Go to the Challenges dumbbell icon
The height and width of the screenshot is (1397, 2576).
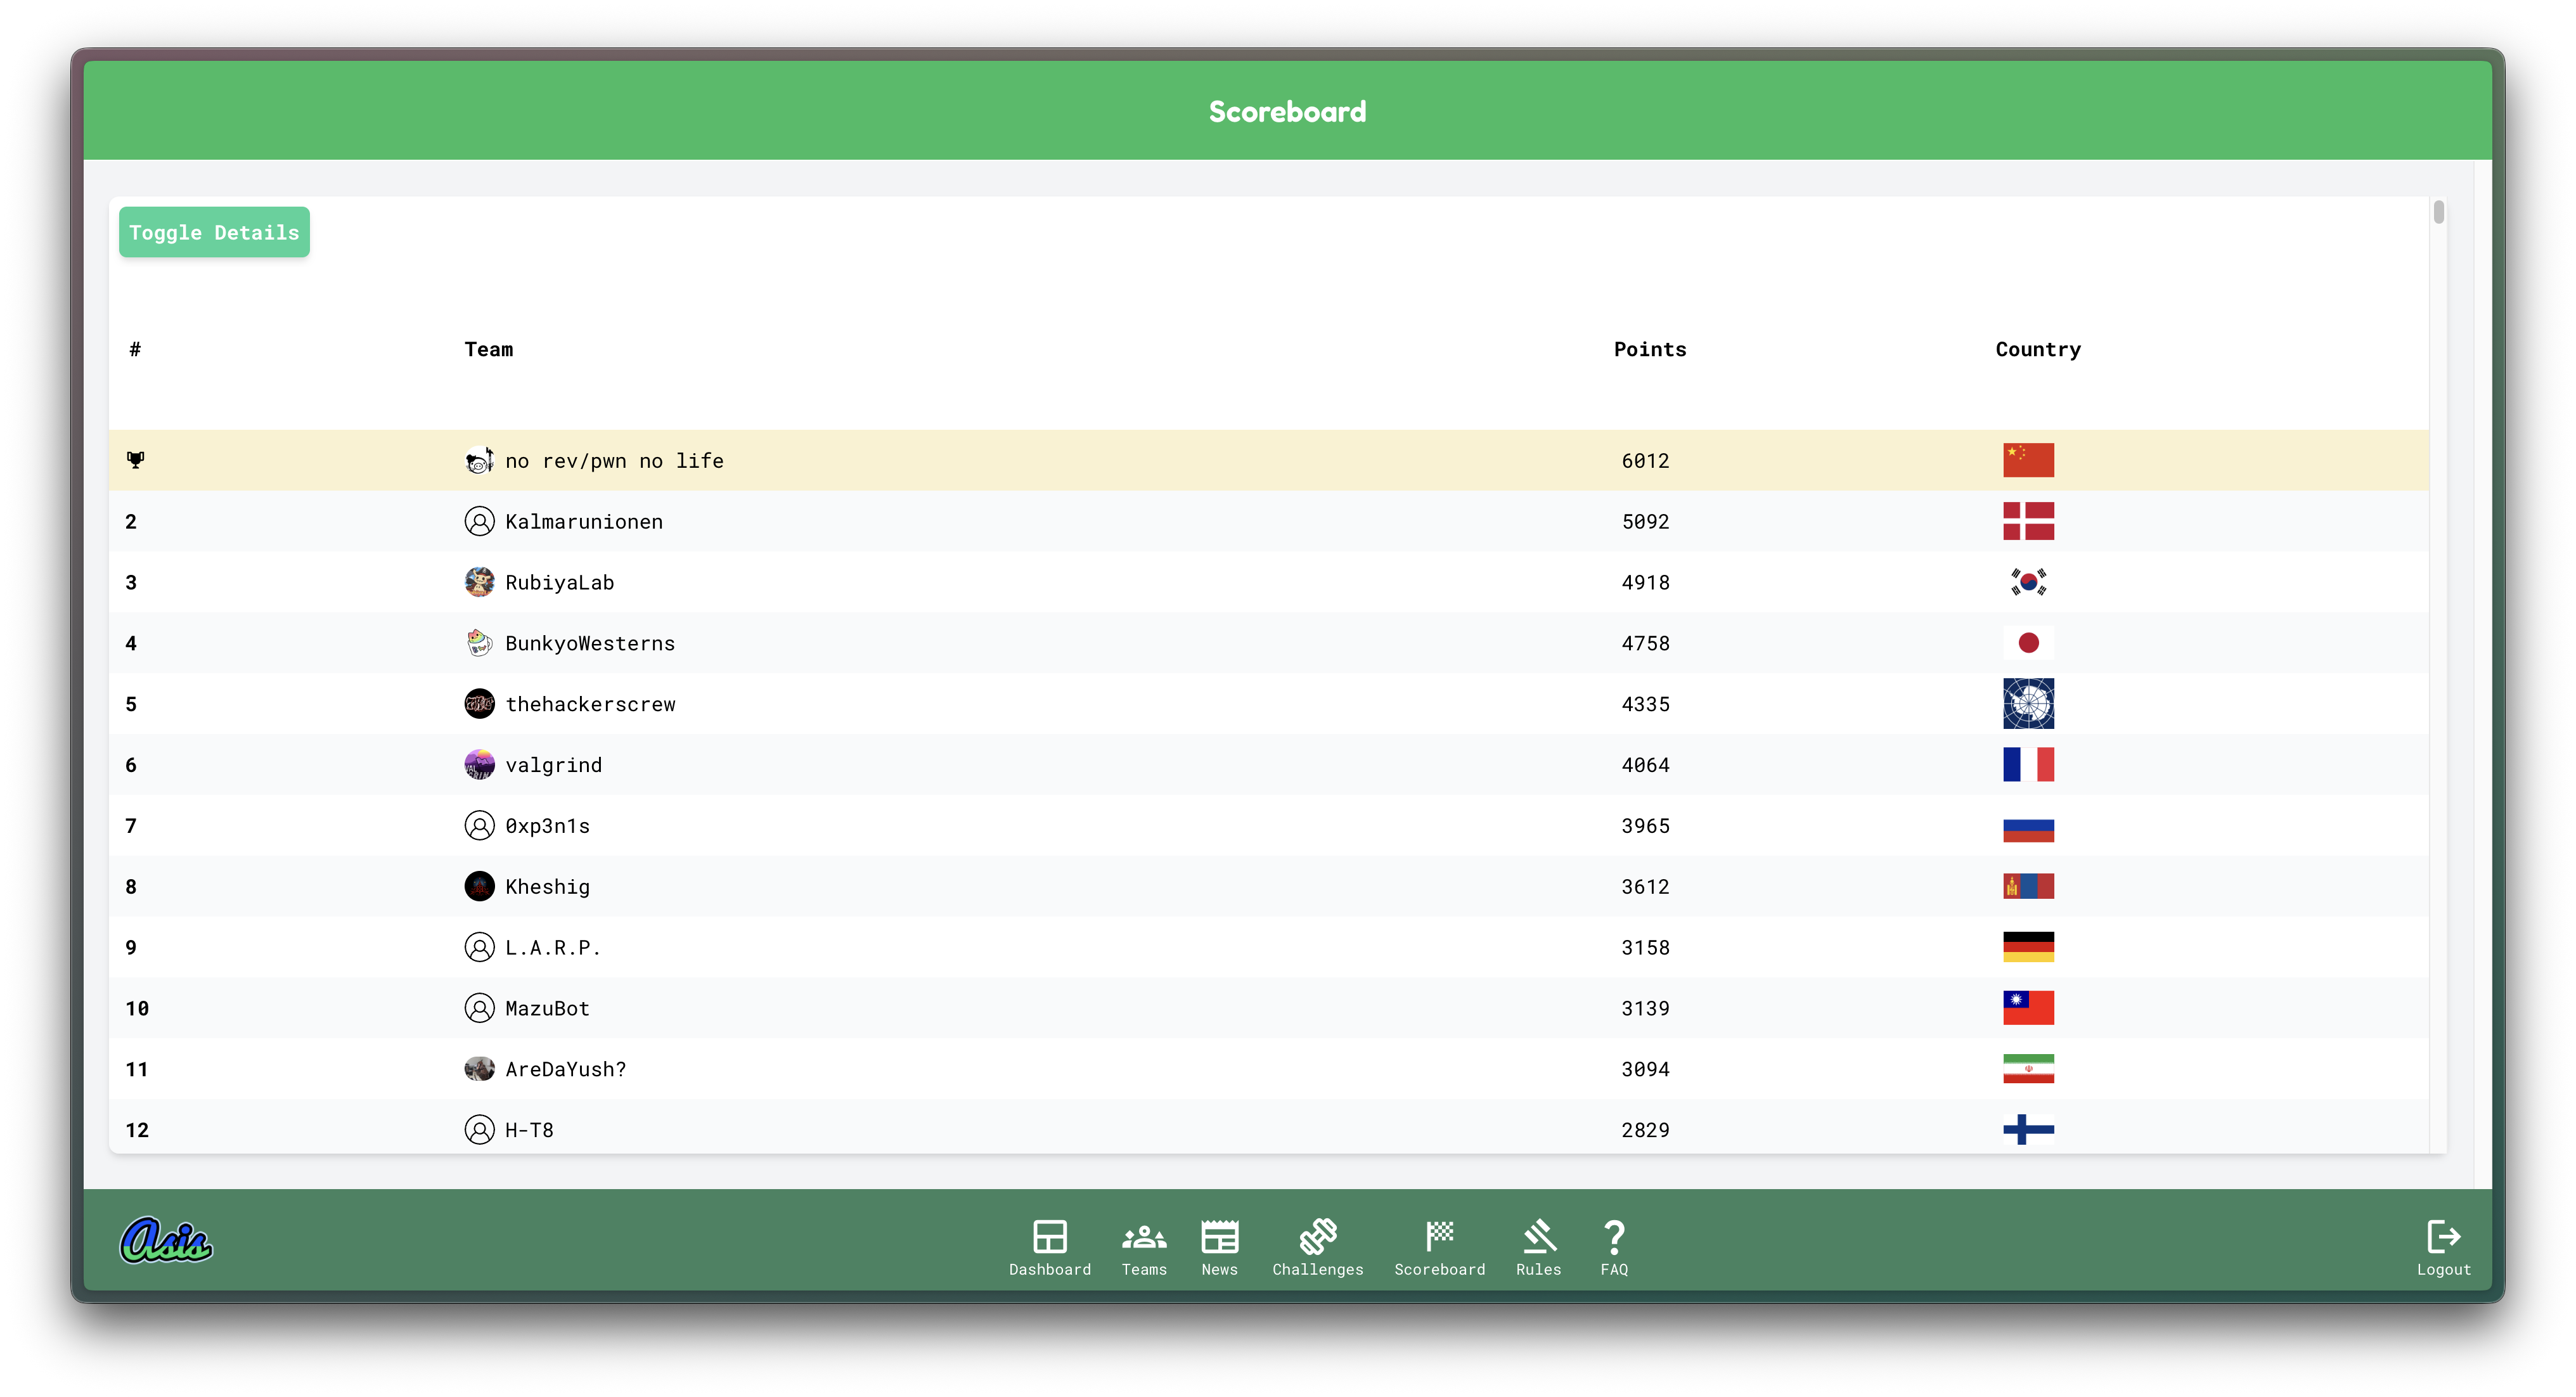[1317, 1237]
